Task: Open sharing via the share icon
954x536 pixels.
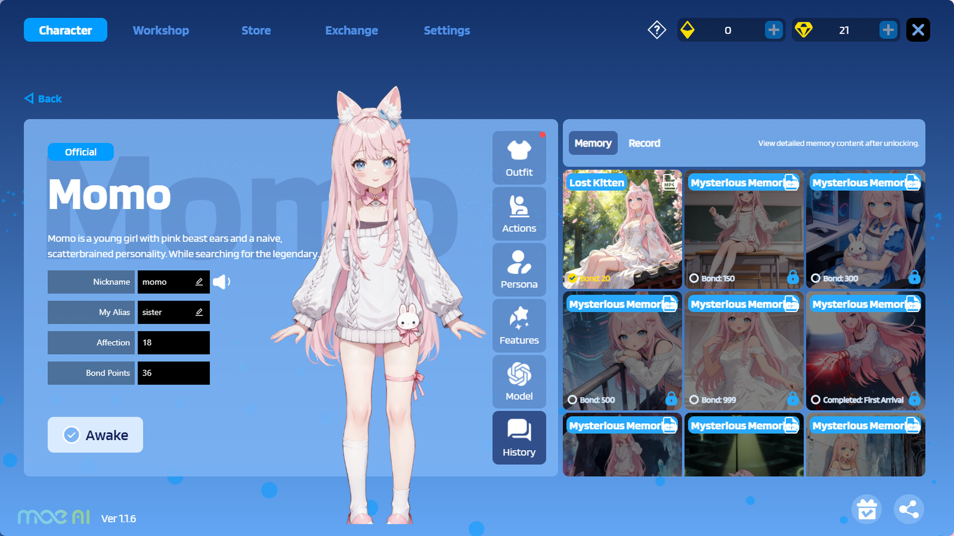Action: pyautogui.click(x=909, y=509)
